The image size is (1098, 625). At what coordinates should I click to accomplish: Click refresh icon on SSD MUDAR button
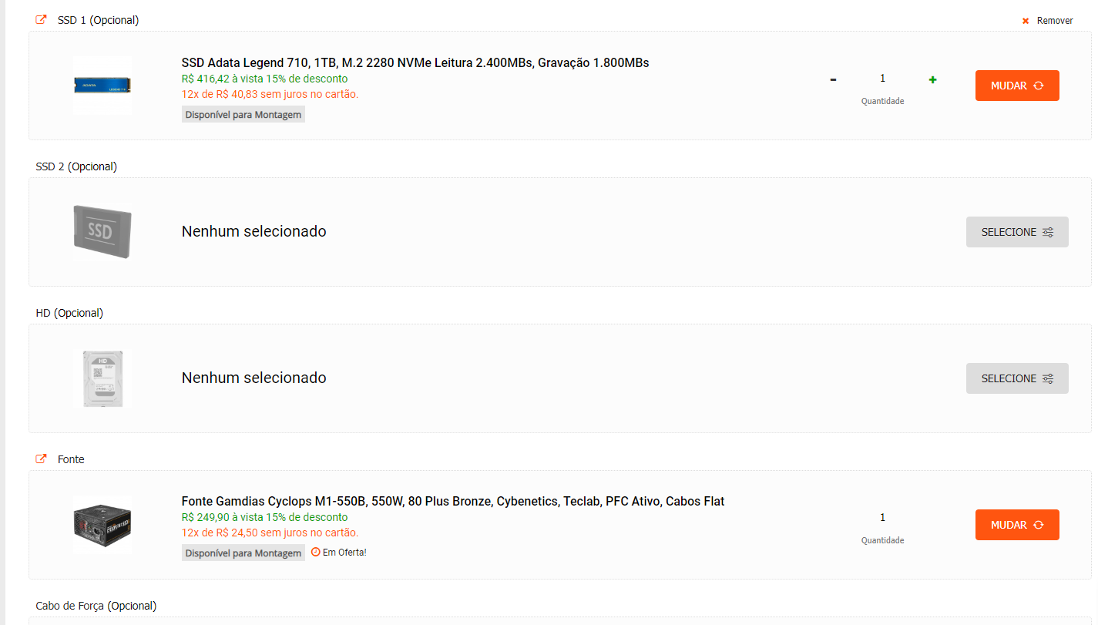pyautogui.click(x=1039, y=86)
